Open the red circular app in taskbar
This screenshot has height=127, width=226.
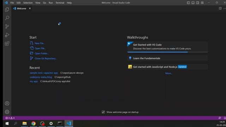point(42,123)
